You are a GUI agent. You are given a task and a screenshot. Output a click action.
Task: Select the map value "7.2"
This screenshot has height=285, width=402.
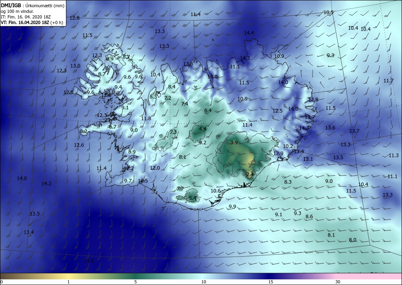(x=168, y=98)
